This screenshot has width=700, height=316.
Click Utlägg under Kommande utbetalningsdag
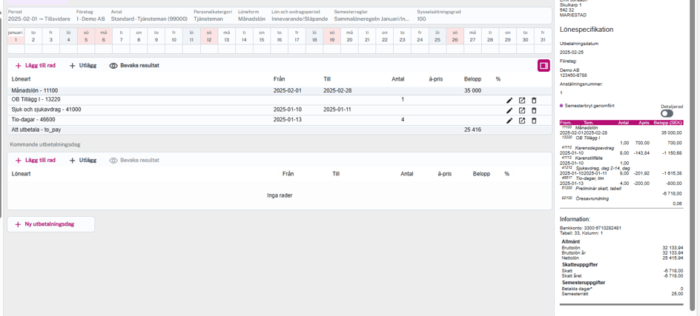[83, 161]
